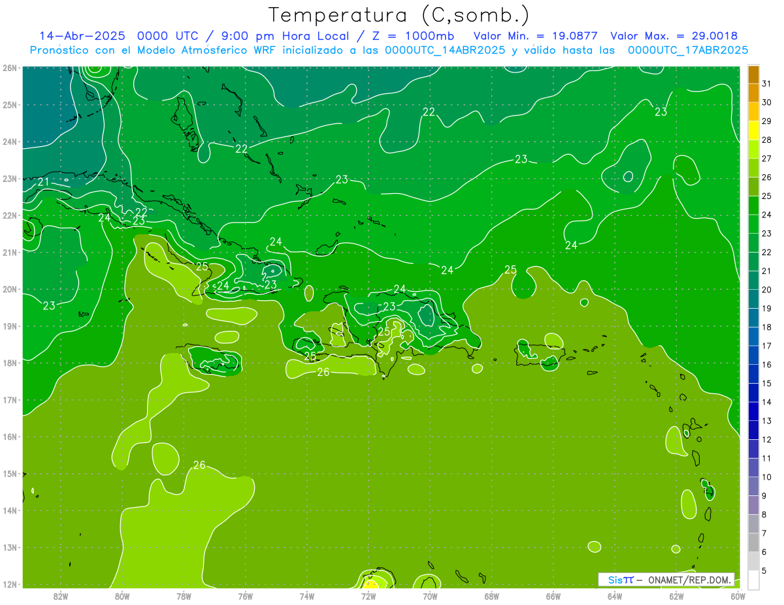Pick the orange color scale segment between 30 and 31

tap(753, 93)
